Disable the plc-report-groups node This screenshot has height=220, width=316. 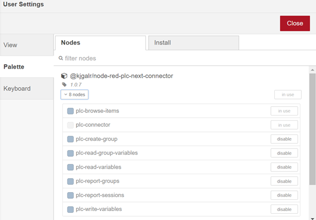[x=284, y=181]
